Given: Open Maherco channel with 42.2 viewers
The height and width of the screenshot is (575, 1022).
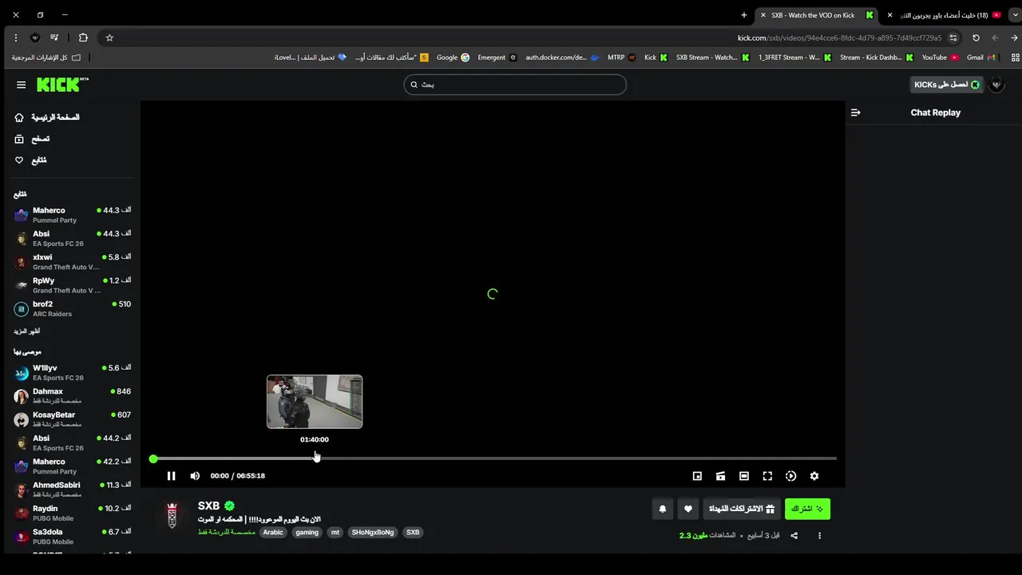Looking at the screenshot, I should [x=72, y=466].
